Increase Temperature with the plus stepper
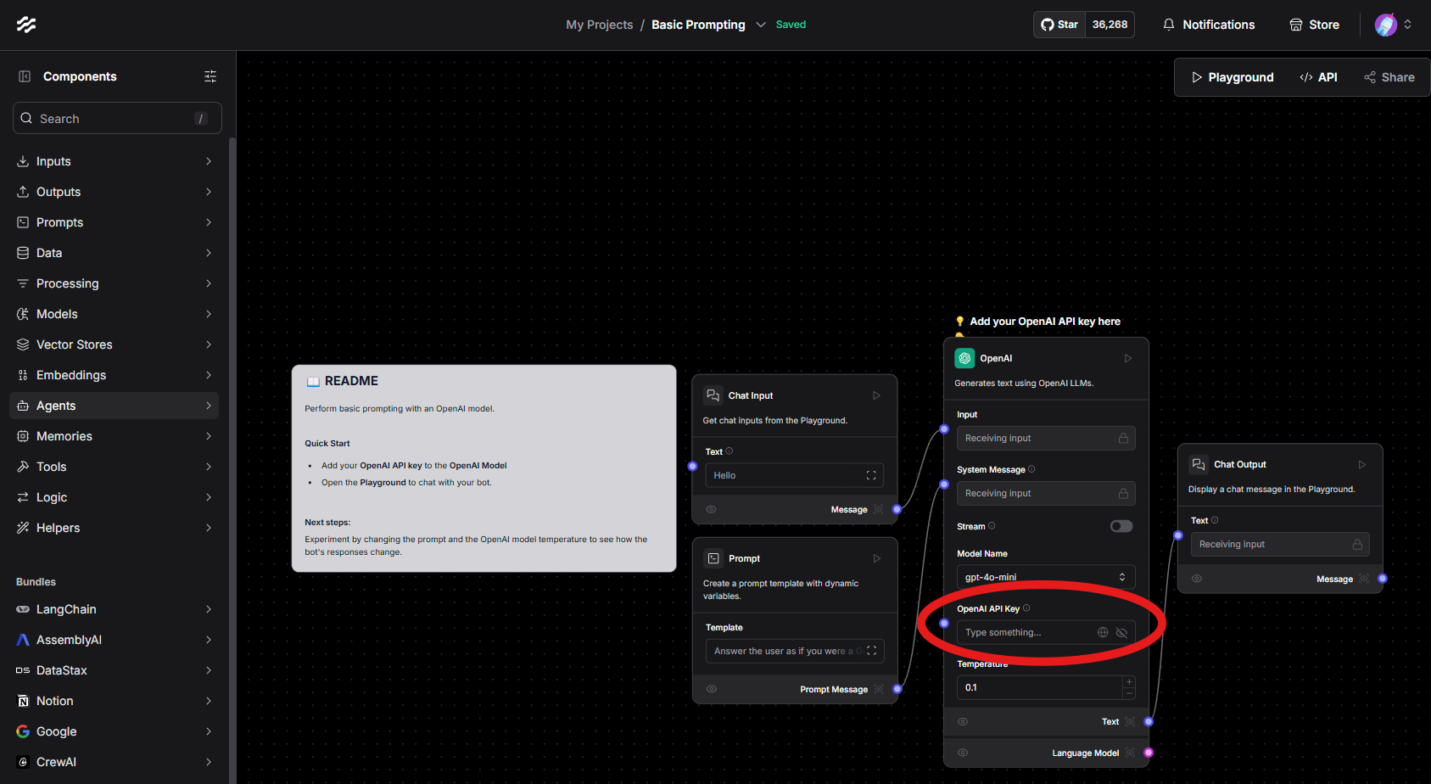 1129,681
